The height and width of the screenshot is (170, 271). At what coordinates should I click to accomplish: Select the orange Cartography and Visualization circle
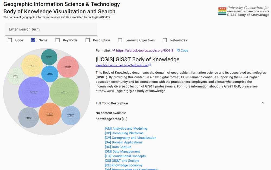[50, 114]
